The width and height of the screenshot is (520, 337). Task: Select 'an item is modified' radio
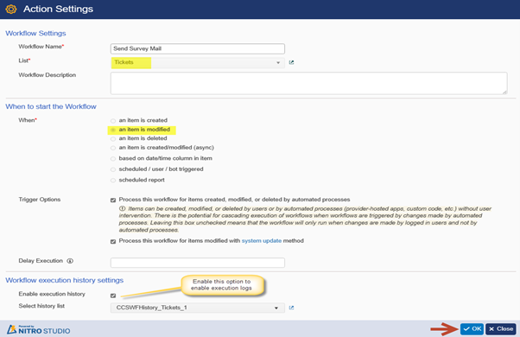coord(113,130)
